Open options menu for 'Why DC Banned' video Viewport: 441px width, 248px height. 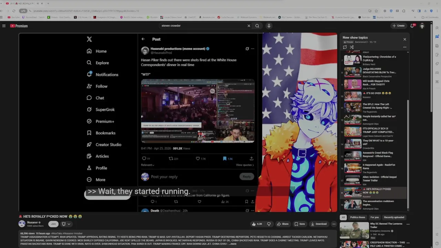(x=408, y=224)
